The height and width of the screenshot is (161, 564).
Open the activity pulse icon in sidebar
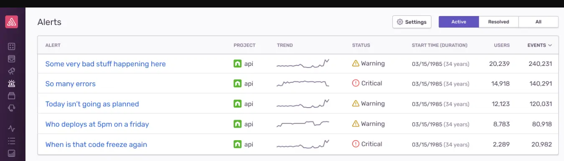coord(12,128)
